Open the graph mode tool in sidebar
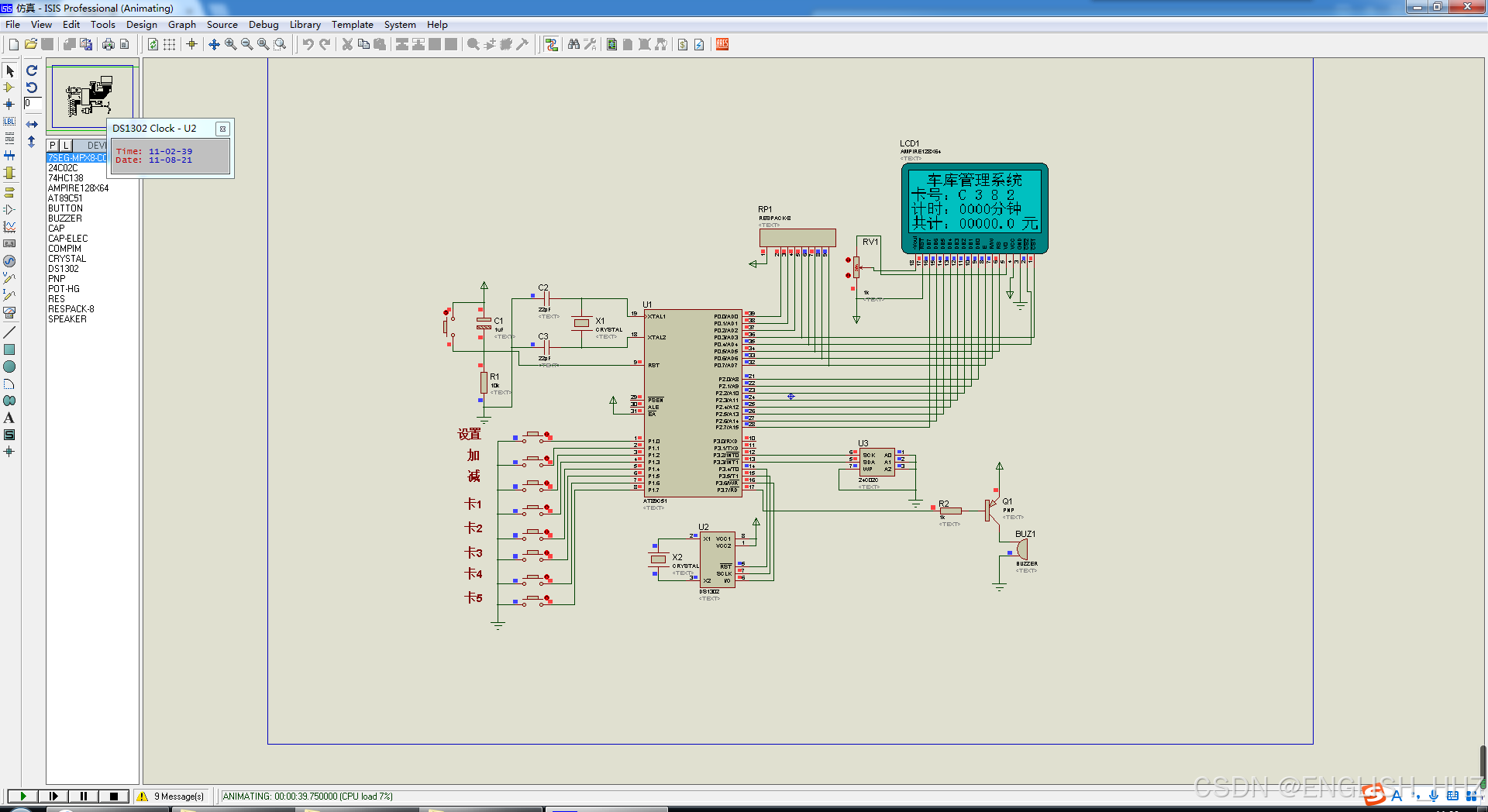Screen dimensions: 1488x812 9,227
